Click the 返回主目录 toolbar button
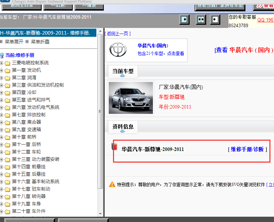This screenshot has height=222, width=274. (x=22, y=7)
